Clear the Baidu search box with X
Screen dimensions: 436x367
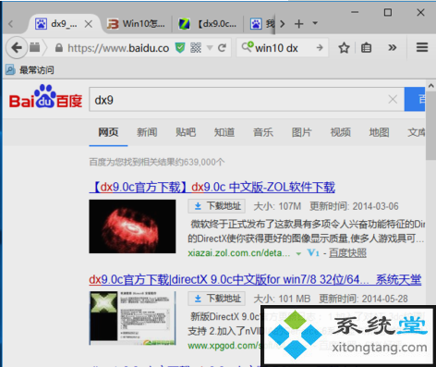click(x=393, y=99)
